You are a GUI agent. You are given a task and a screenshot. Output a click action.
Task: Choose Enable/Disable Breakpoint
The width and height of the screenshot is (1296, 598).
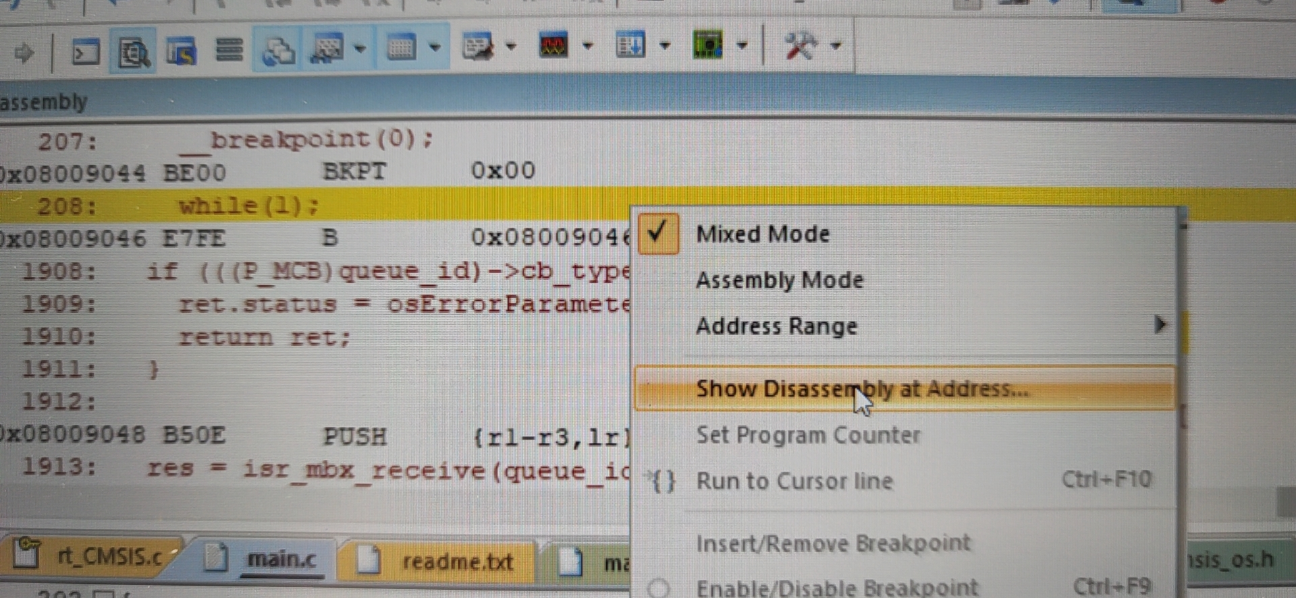906,587
